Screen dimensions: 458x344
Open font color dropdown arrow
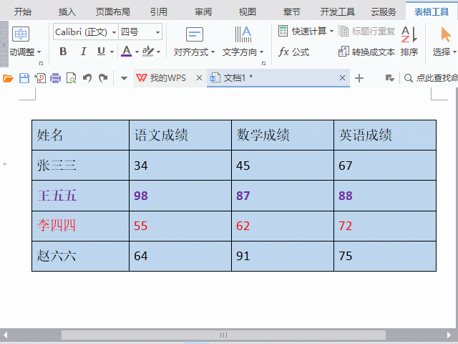137,52
